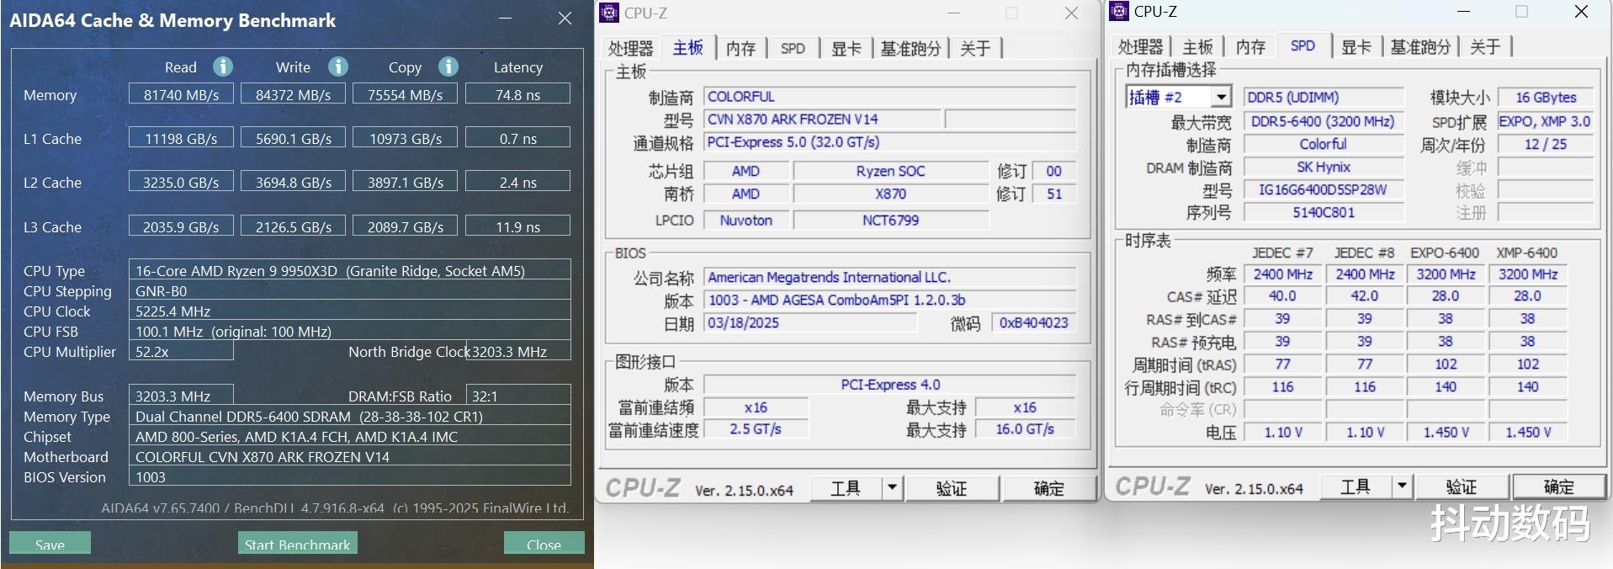This screenshot has height=569, width=1613.
Task: Start the AIDA64 benchmark
Action: click(297, 544)
